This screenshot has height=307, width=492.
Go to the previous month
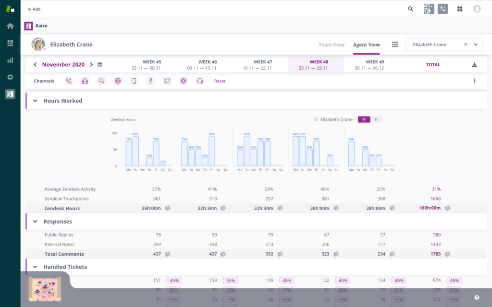click(35, 65)
